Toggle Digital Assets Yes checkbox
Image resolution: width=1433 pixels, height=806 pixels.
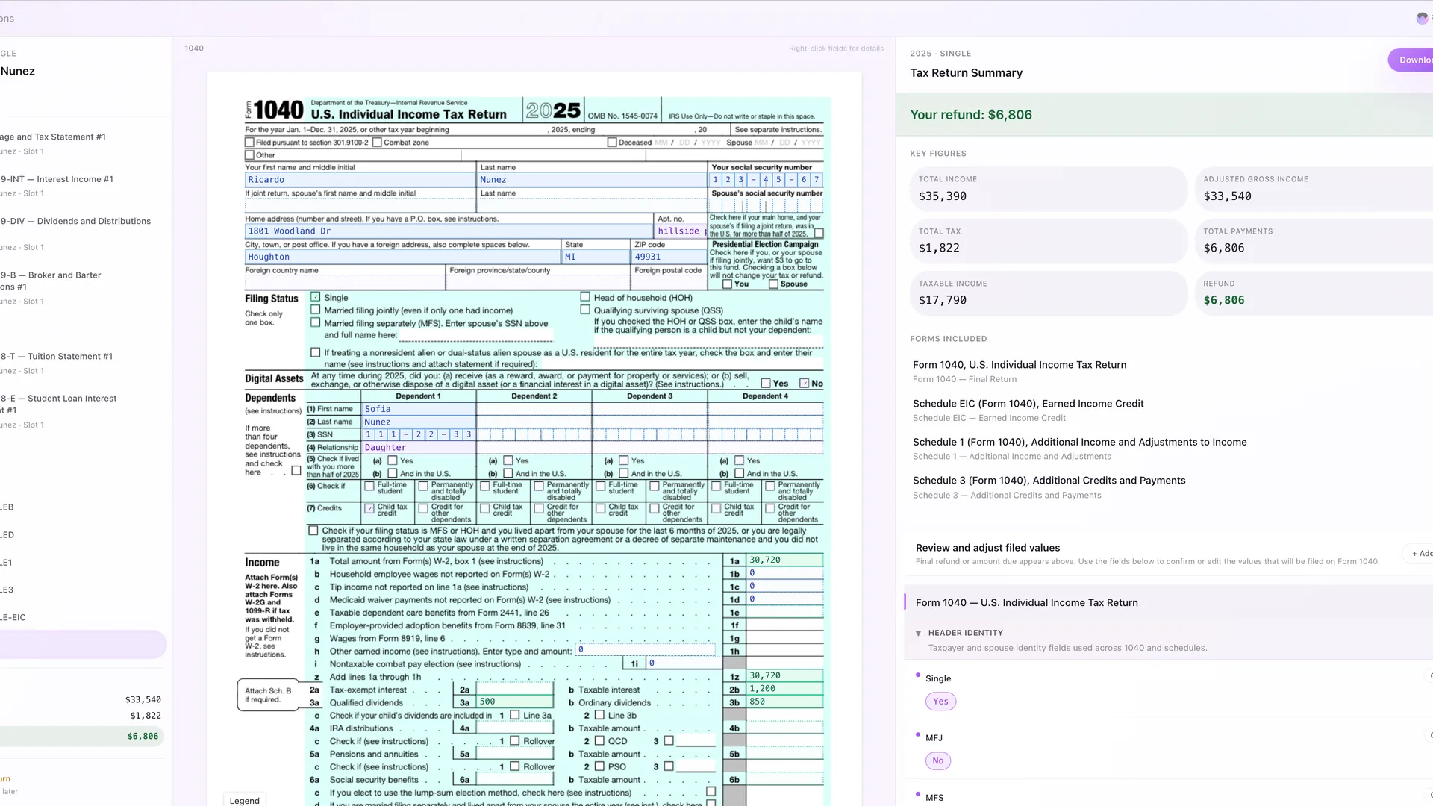pyautogui.click(x=766, y=384)
